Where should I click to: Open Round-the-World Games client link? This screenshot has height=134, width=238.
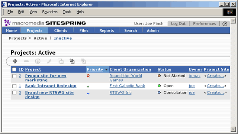(x=126, y=78)
